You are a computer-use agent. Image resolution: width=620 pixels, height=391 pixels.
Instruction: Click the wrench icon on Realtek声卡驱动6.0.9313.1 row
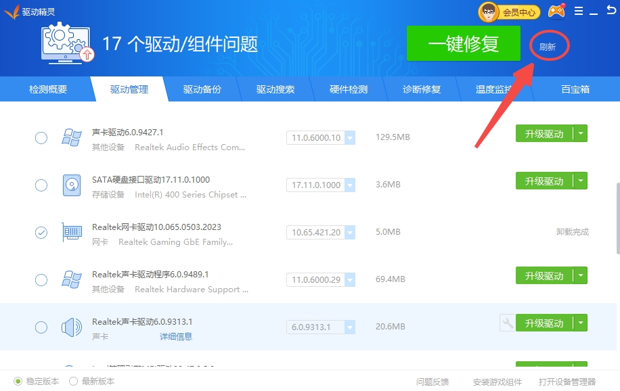(506, 323)
